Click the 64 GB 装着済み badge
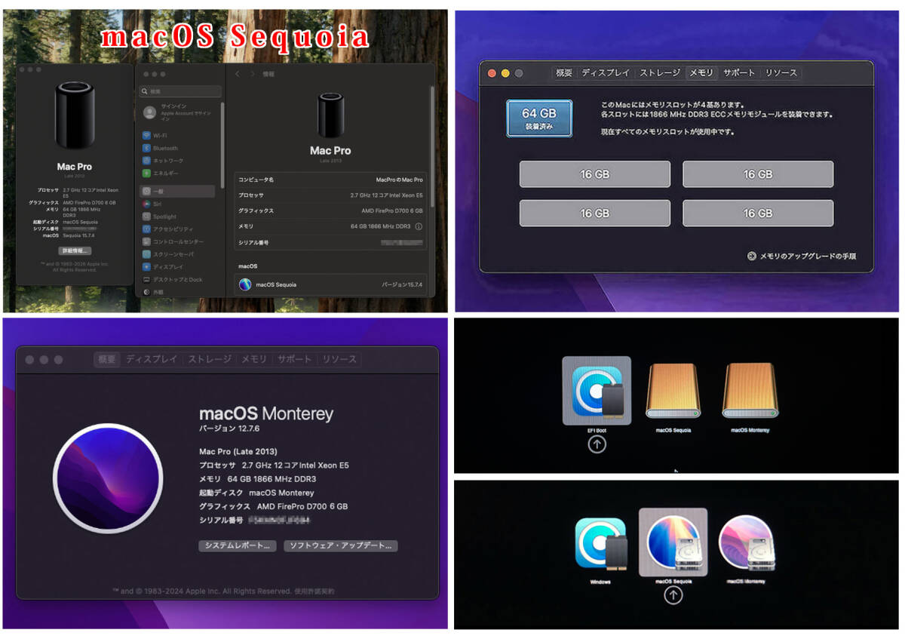 coord(539,118)
